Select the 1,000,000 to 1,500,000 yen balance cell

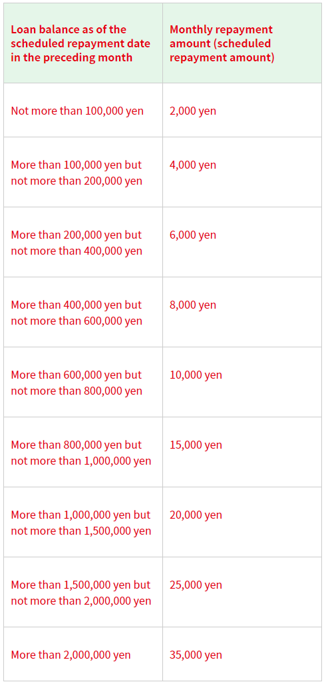(x=81, y=523)
